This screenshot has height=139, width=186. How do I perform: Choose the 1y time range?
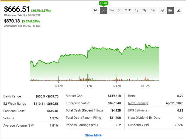point(136,10)
